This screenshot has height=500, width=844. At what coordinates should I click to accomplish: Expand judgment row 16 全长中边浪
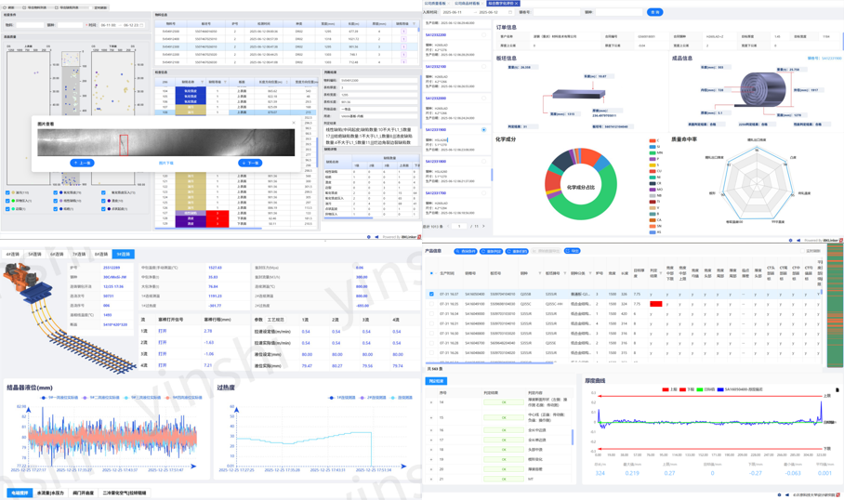[x=431, y=430]
